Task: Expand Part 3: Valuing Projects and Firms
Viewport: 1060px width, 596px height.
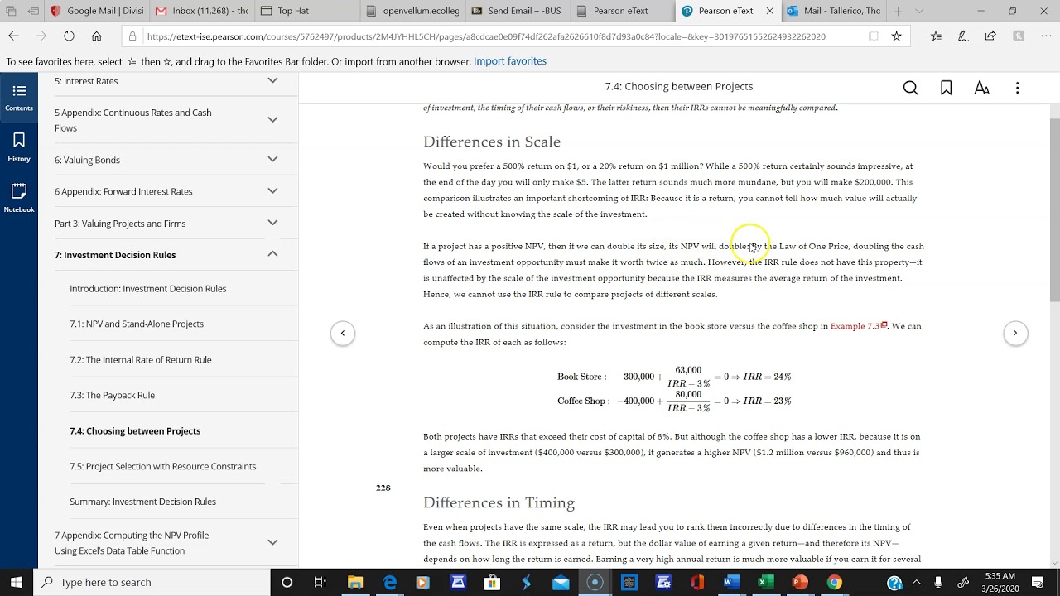Action: [272, 223]
